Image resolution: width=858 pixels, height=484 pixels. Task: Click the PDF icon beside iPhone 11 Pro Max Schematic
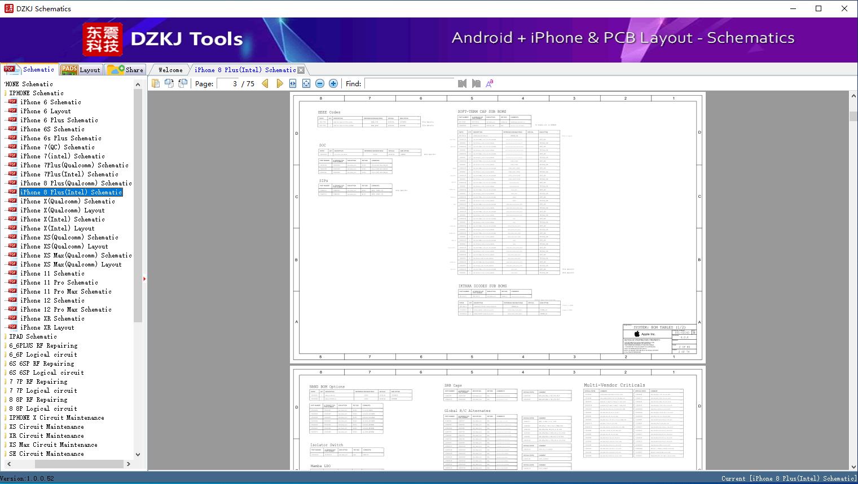(x=12, y=291)
